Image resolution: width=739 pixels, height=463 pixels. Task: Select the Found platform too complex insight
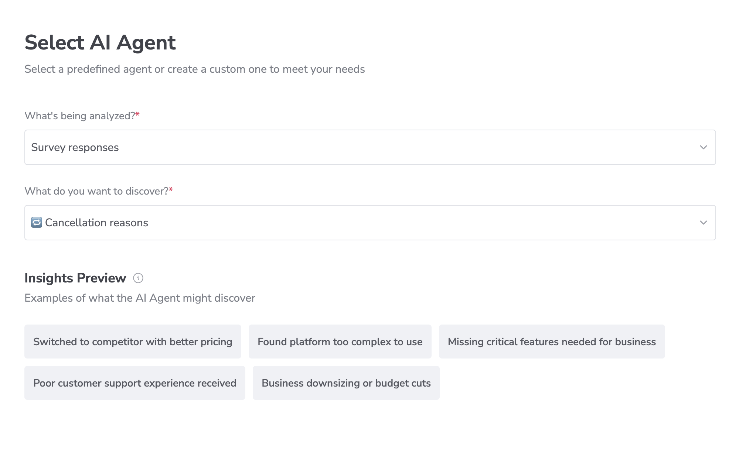340,342
